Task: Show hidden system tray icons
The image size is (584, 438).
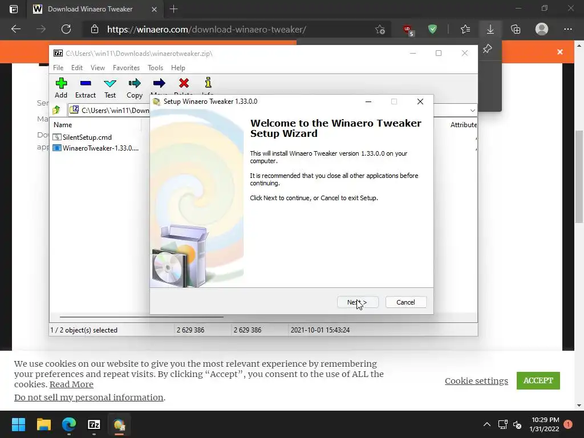Action: (x=487, y=424)
